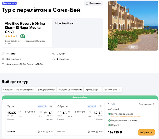Toggle the Регулярные рейсы filter

(25, 90)
